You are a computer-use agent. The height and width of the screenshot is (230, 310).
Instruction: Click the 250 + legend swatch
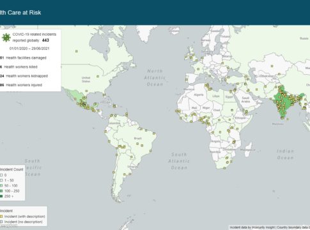coord(1,196)
